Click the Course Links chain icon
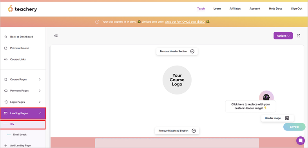The height and width of the screenshot is (148, 308). 6,59
